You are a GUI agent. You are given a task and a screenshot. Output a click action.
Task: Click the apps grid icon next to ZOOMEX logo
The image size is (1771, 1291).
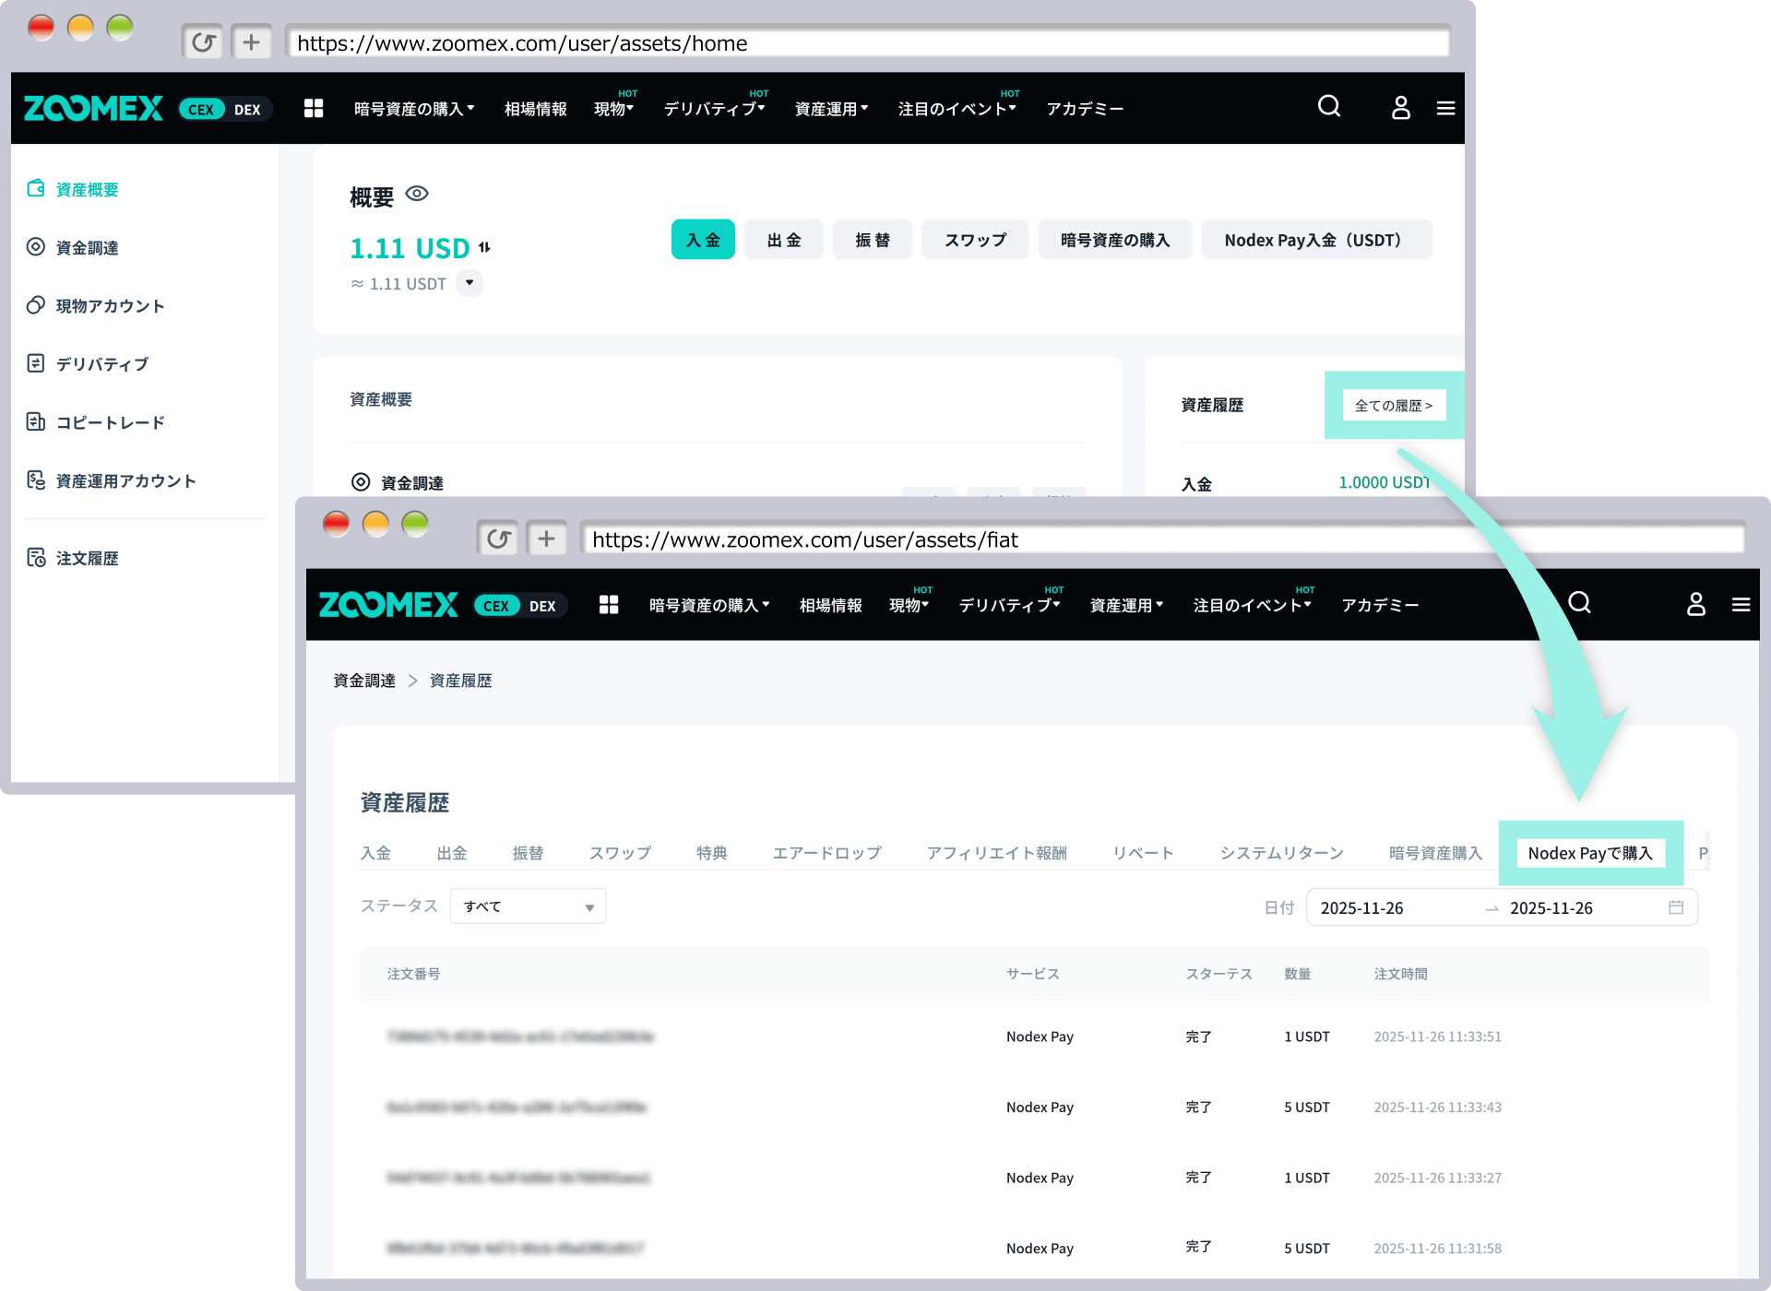tap(314, 108)
